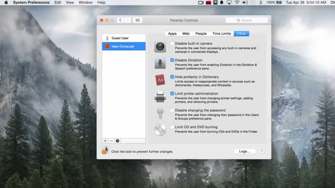Click the red Dictionary icon
The height and width of the screenshot is (188, 335).
pos(160,80)
